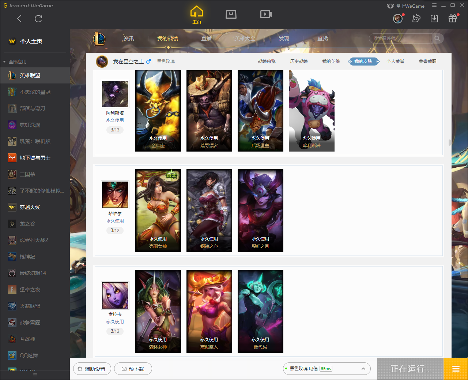
Task: Open the friends chat icon
Action: pyautogui.click(x=416, y=18)
